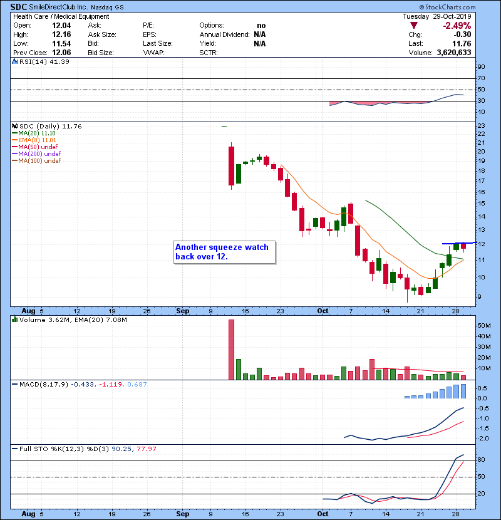Click the stochastic %K value 90.25
This screenshot has width=501, height=520.
click(121, 449)
